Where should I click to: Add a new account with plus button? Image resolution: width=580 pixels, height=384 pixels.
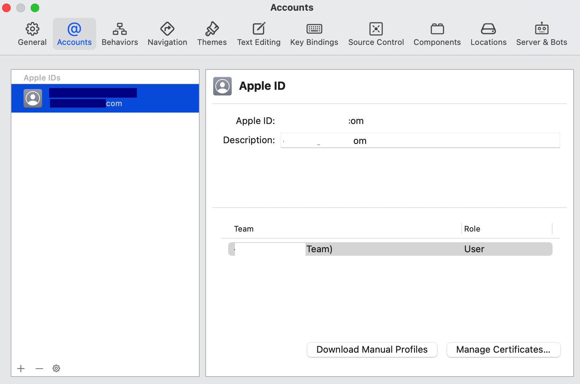coord(21,368)
